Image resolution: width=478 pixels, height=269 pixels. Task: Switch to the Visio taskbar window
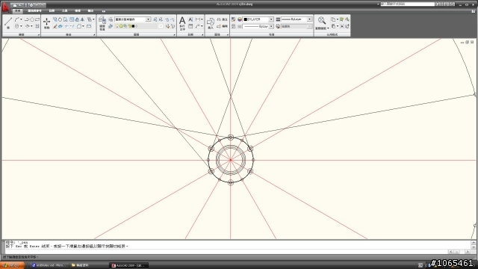(x=49, y=265)
